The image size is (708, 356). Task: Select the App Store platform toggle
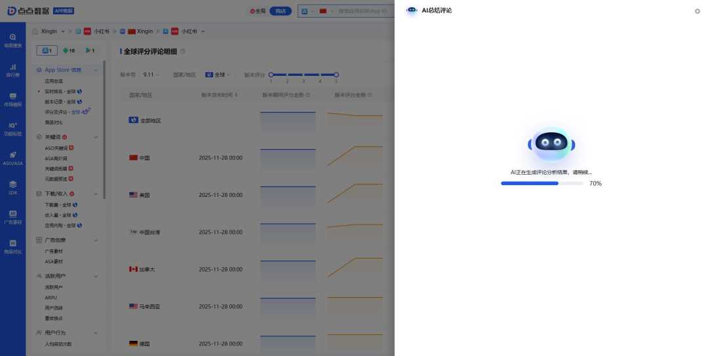pyautogui.click(x=47, y=50)
